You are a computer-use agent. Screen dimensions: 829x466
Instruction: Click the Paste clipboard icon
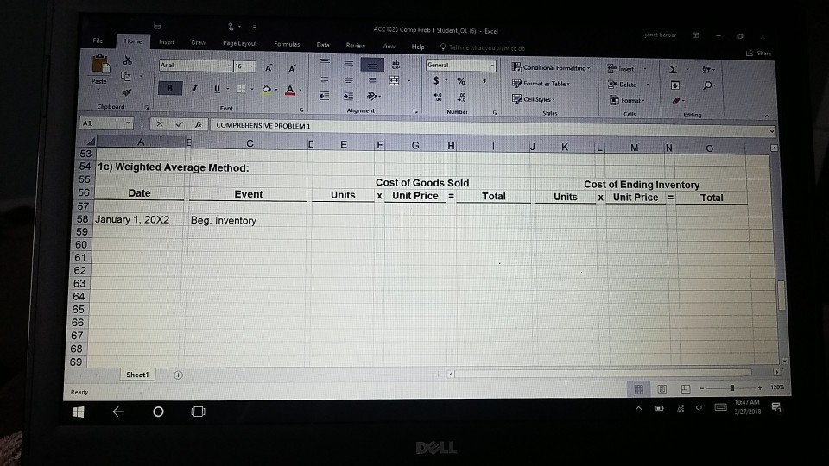click(x=100, y=65)
